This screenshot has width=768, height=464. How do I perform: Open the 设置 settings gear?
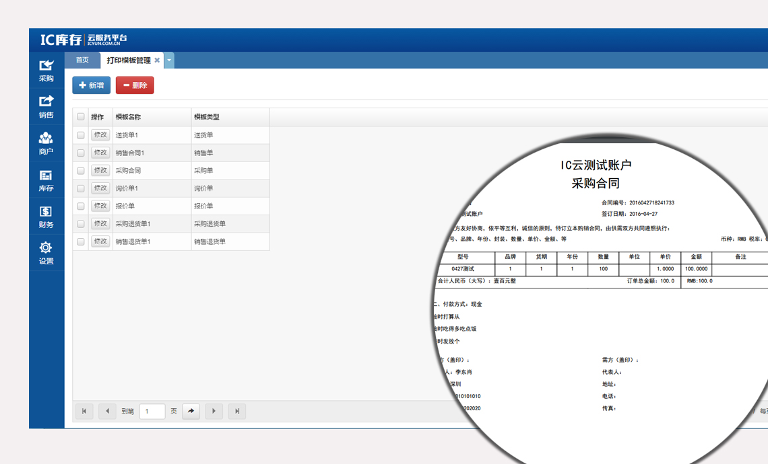(46, 253)
